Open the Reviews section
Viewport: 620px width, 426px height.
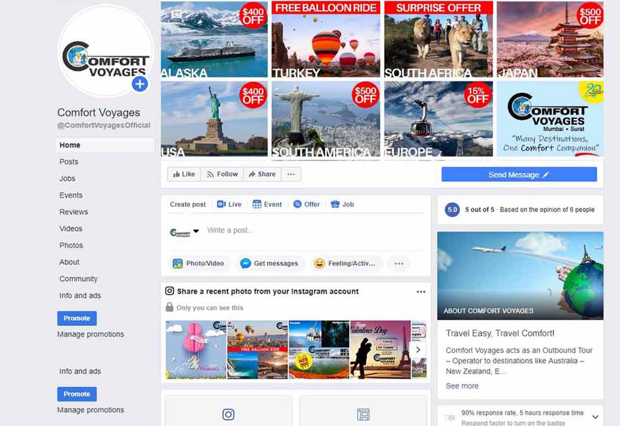coord(74,212)
